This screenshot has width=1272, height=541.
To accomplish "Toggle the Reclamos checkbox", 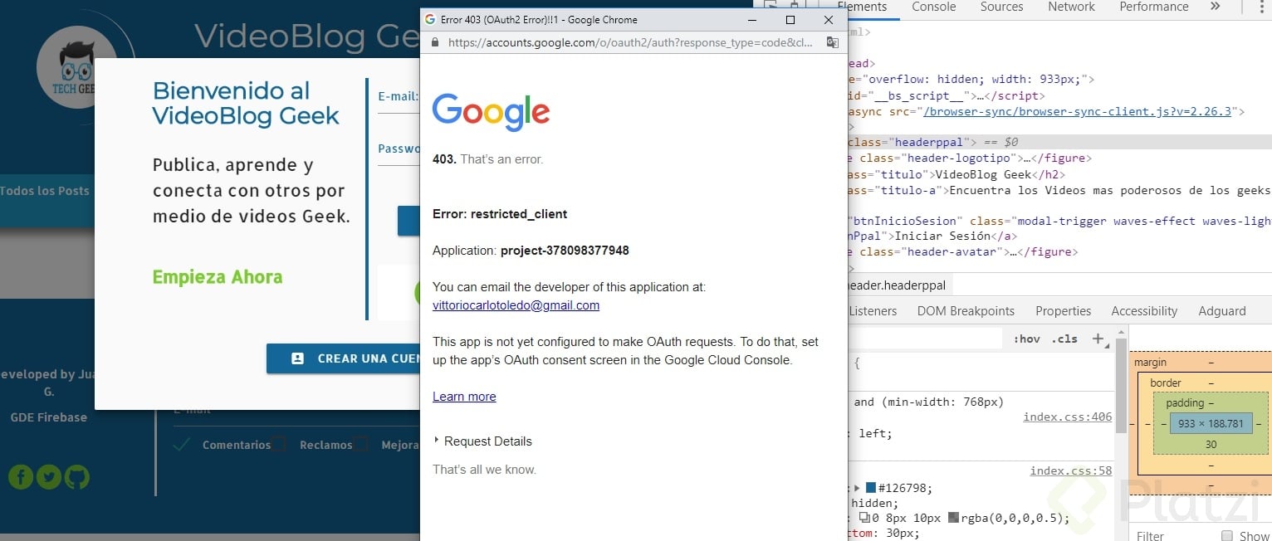I will pos(278,444).
